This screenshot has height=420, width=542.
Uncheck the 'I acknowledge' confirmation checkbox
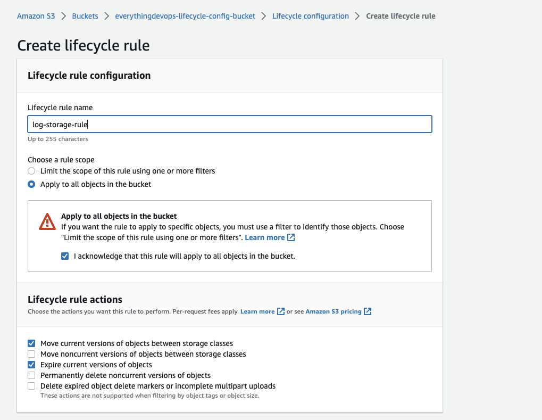[65, 256]
